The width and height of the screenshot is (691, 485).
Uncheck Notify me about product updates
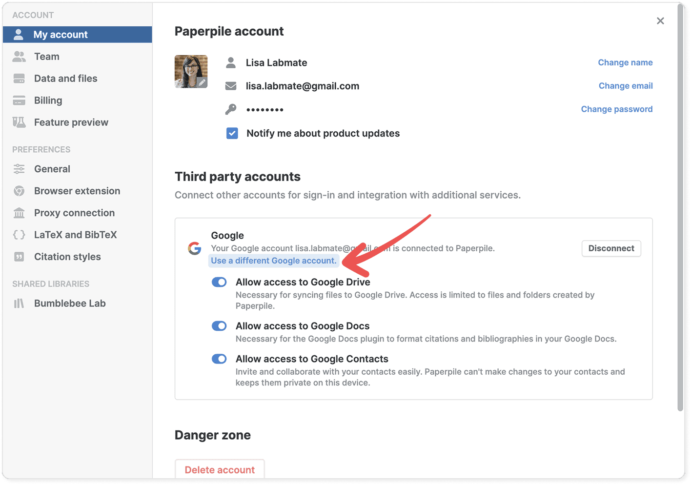click(x=232, y=133)
